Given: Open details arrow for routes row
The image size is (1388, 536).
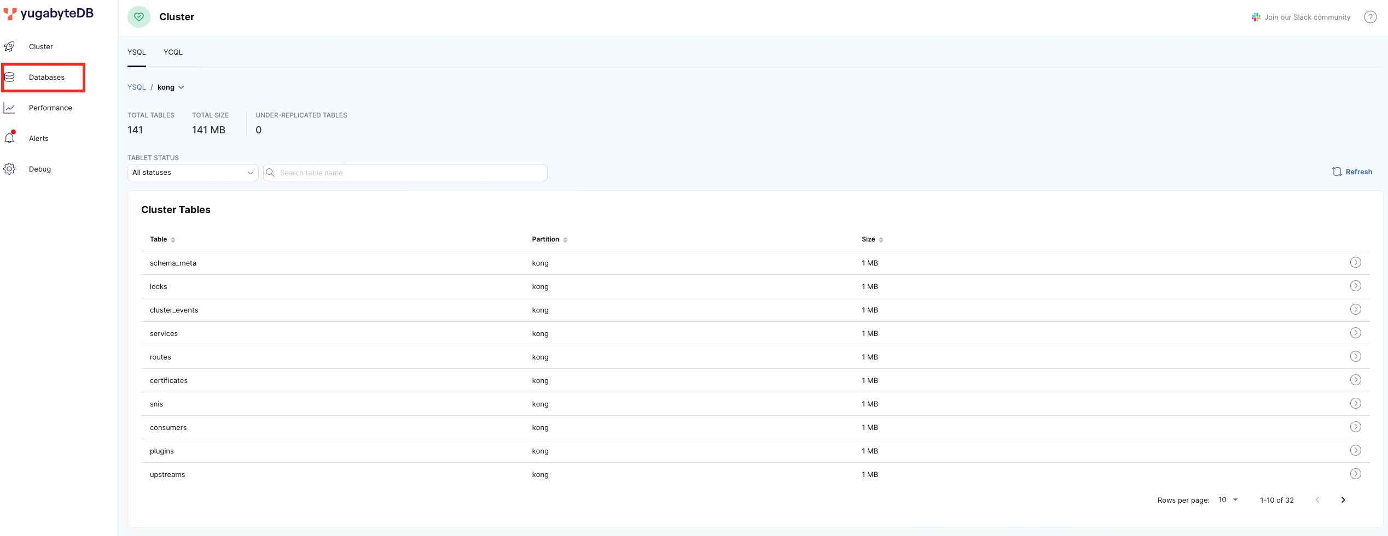Looking at the screenshot, I should pyautogui.click(x=1356, y=357).
